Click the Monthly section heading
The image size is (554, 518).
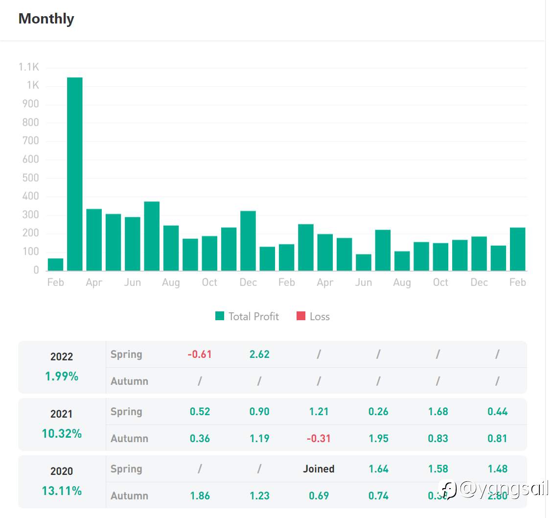(46, 19)
